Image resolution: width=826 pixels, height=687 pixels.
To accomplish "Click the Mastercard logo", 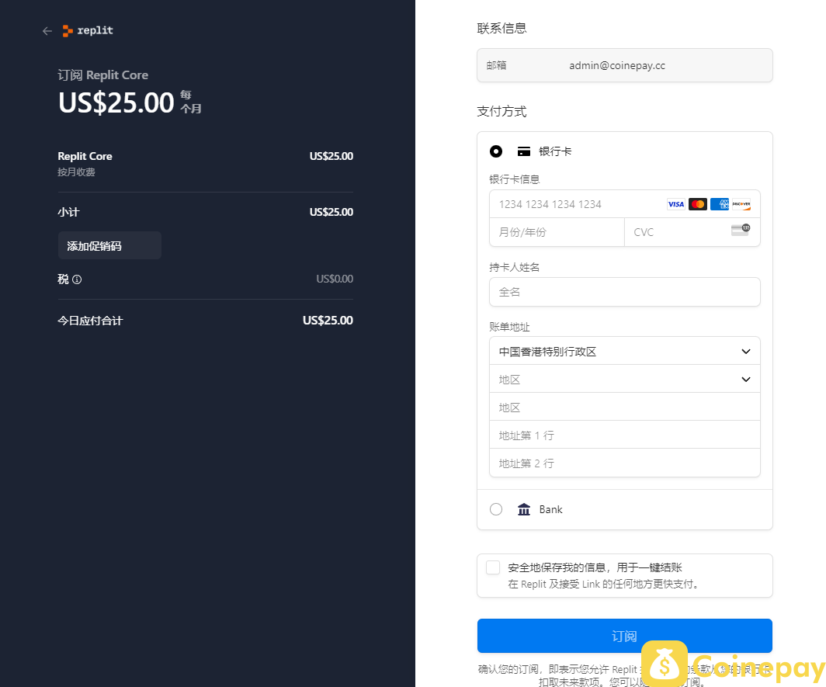I will (698, 204).
